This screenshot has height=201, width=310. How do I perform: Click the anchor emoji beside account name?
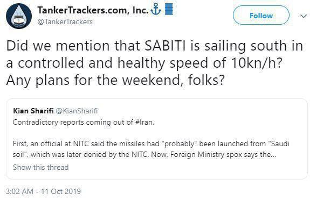156,10
